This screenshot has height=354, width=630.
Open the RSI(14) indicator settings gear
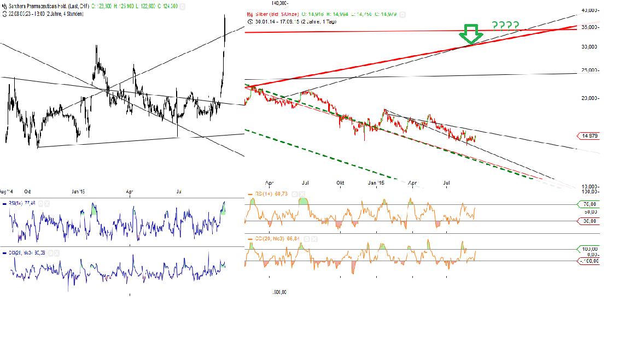click(x=294, y=194)
